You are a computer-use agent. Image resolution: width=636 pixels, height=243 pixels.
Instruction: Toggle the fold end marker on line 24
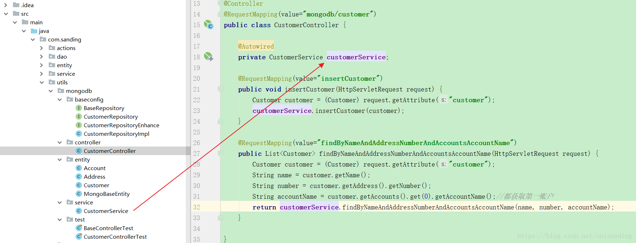(220, 121)
